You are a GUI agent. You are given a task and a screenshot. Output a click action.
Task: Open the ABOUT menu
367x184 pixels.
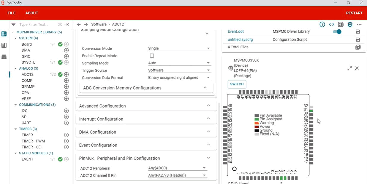tap(32, 13)
